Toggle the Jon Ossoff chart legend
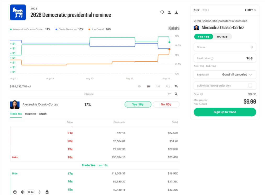The height and width of the screenshot is (195, 265). [x=100, y=29]
